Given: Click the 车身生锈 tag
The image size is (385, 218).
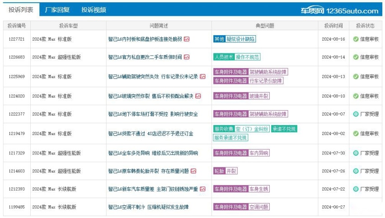Looking at the screenshot, I should tap(259, 189).
